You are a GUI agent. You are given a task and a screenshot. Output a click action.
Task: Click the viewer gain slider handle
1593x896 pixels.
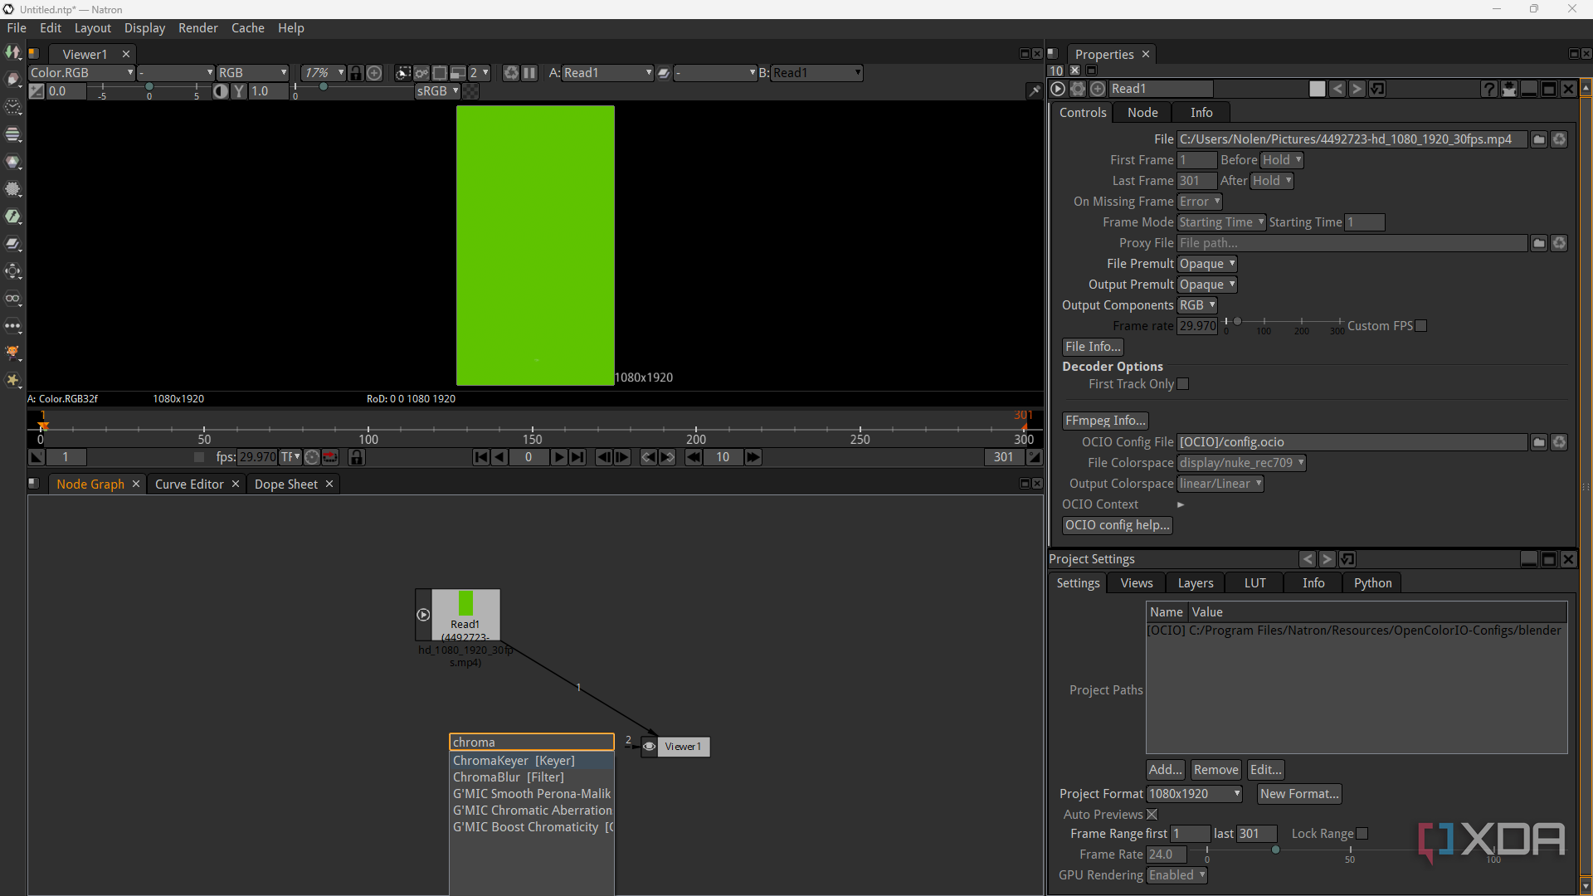coord(149,87)
